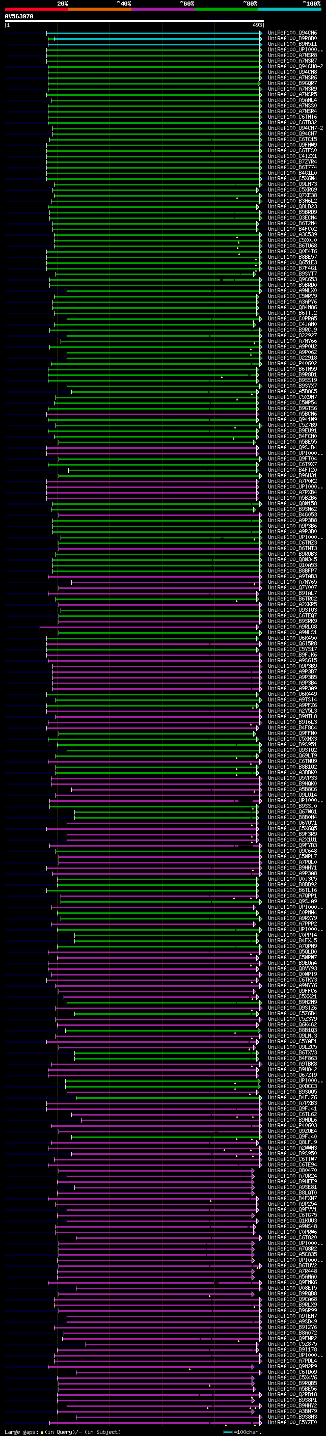Click the UniRef100_Q8LFJ9 label
The image size is (326, 1436).
click(292, 1142)
